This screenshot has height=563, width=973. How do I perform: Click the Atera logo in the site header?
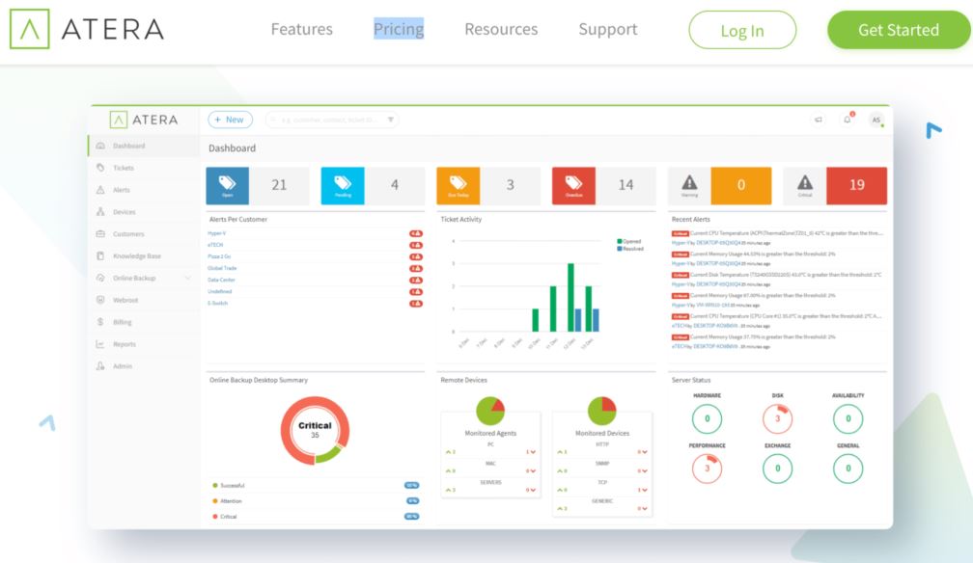tap(87, 29)
